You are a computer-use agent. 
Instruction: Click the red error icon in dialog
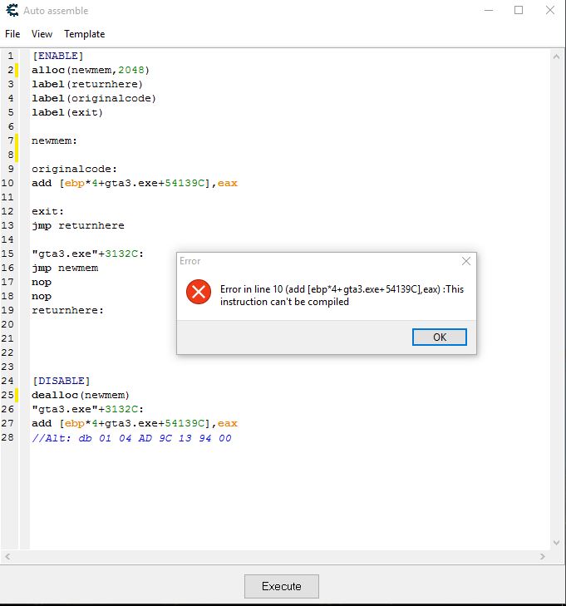tap(198, 292)
